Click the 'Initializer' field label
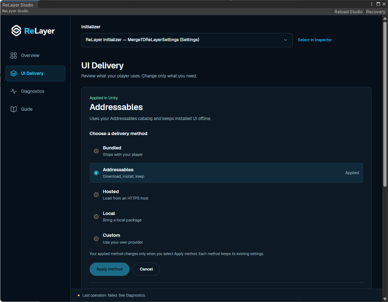Image resolution: width=388 pixels, height=302 pixels. (x=91, y=27)
